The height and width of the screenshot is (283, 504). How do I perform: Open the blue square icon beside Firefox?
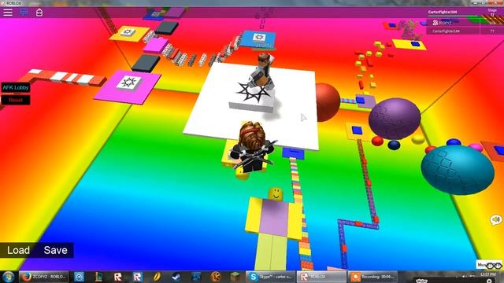point(79,277)
